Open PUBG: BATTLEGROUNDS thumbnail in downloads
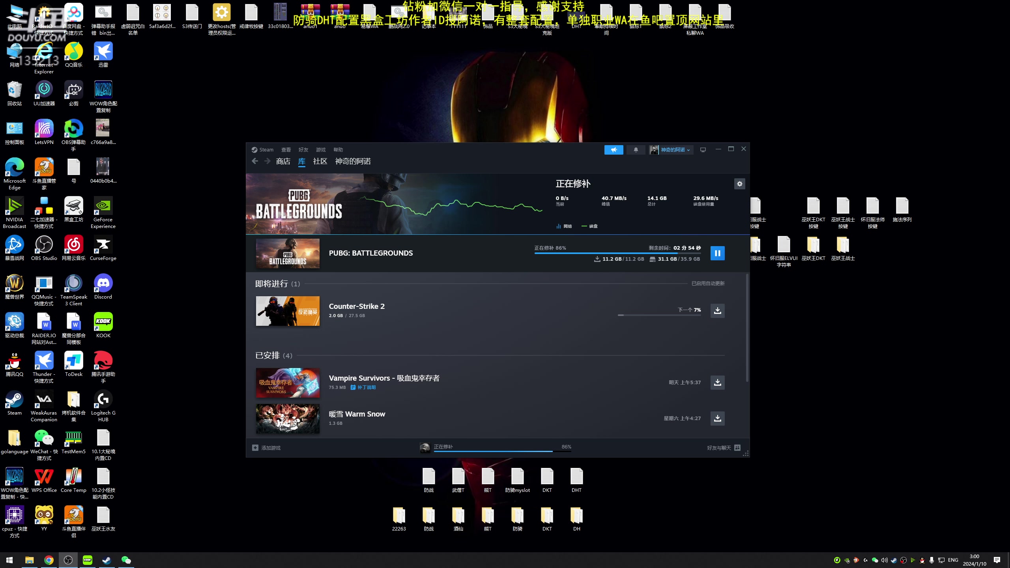Screen dimensions: 1010x568 (x=288, y=253)
